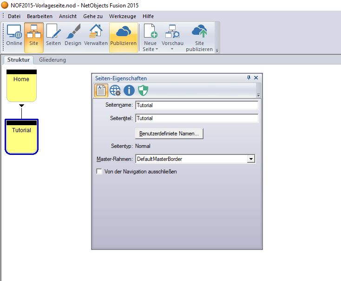The height and width of the screenshot is (281, 341).
Task: Expand the Master-Rahmen dropdown list
Action: (x=251, y=159)
